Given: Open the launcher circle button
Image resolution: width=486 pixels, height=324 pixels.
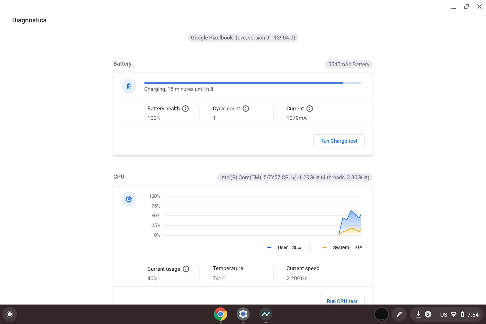Looking at the screenshot, I should (10, 314).
